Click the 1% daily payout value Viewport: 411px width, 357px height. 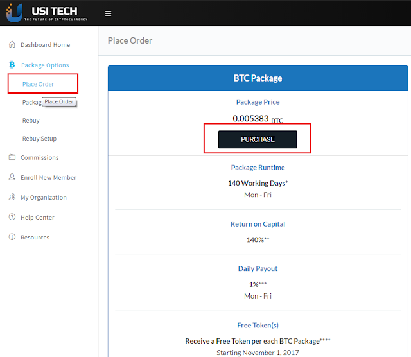258,284
